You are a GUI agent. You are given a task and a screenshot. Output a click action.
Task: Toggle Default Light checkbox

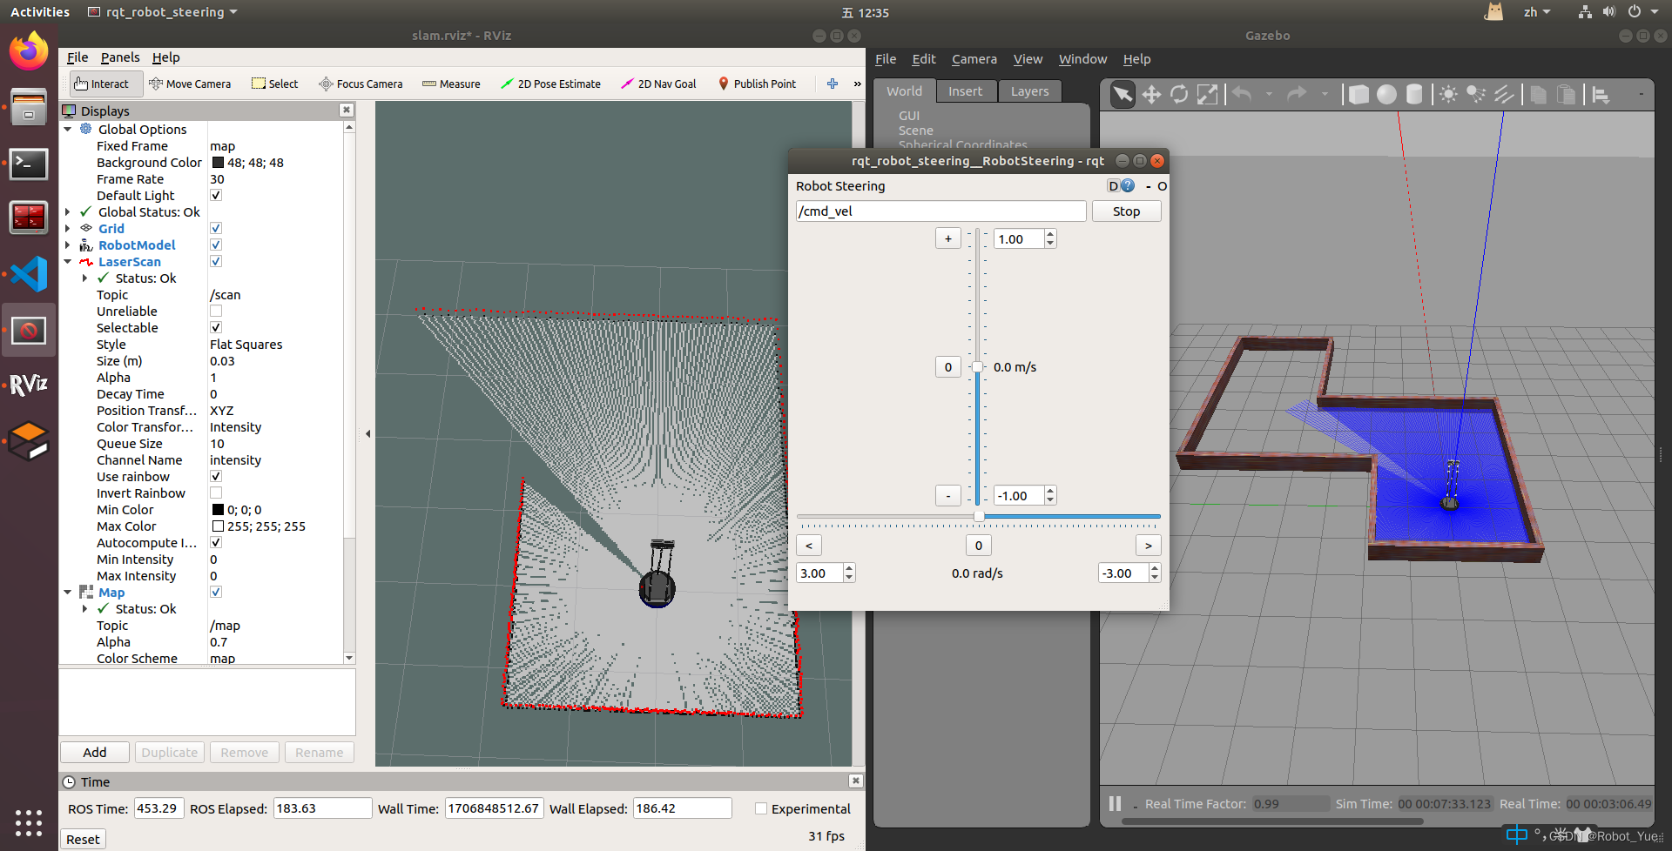point(216,195)
